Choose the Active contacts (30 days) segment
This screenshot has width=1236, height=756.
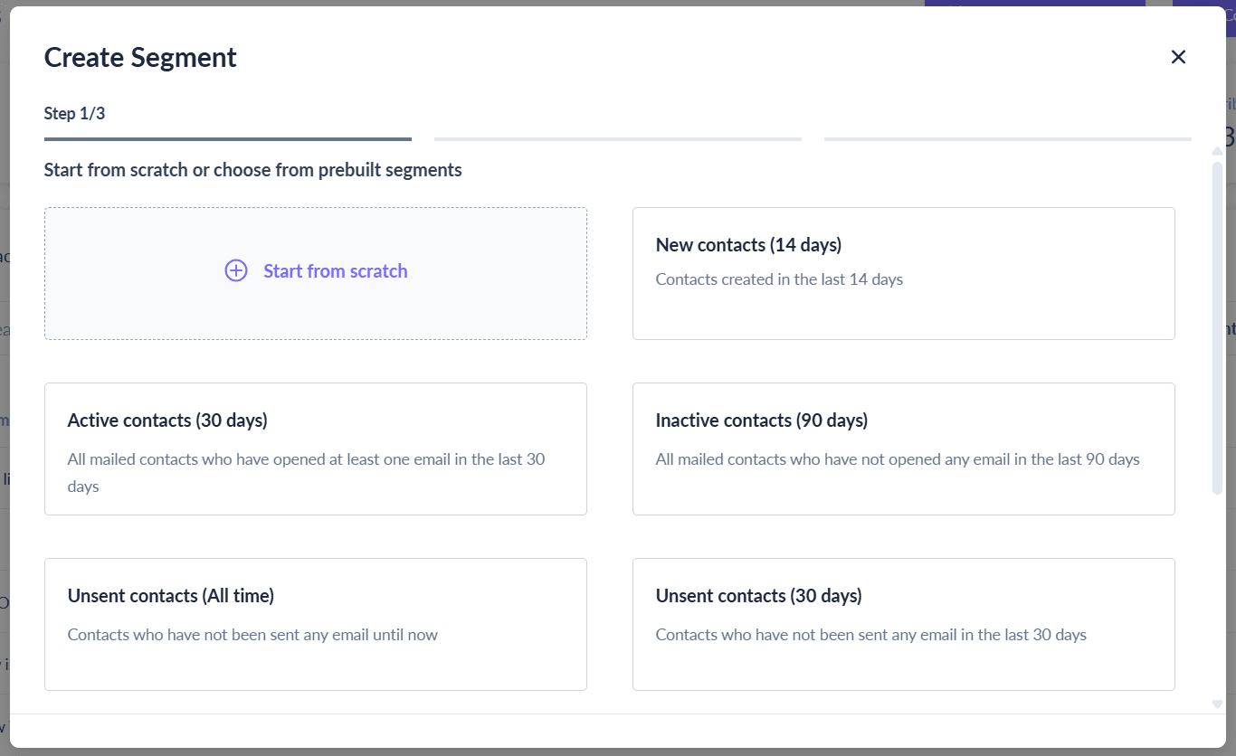point(315,449)
